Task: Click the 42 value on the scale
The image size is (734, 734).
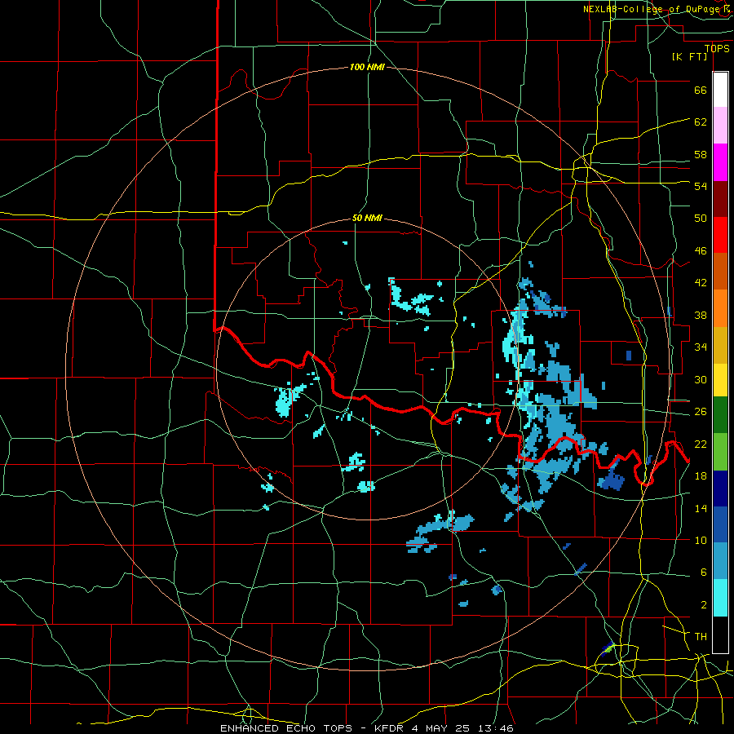Action: [x=701, y=283]
